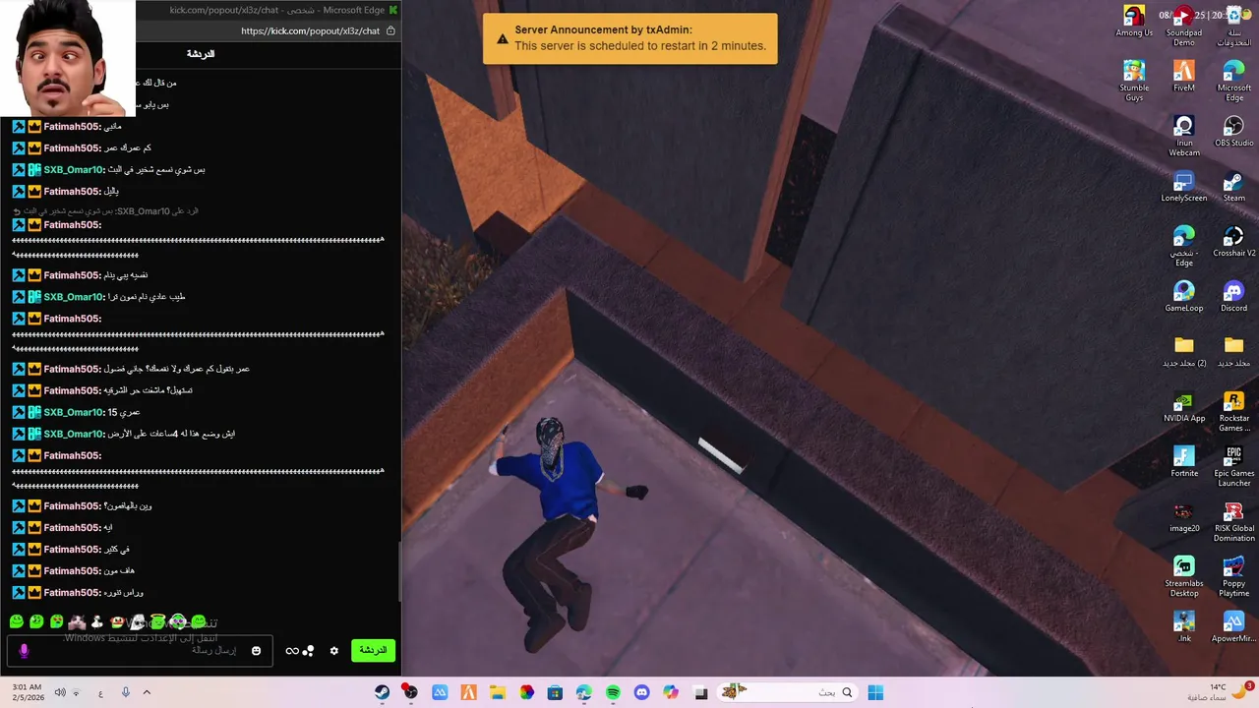Viewport: 1259px width, 708px height.
Task: Open the Rockstar Games launcher shortcut
Action: pos(1233,412)
